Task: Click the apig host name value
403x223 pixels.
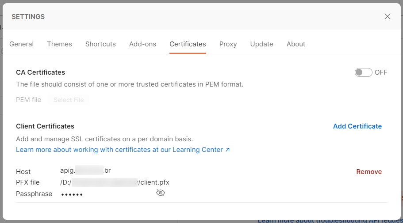Action: pyautogui.click(x=85, y=170)
